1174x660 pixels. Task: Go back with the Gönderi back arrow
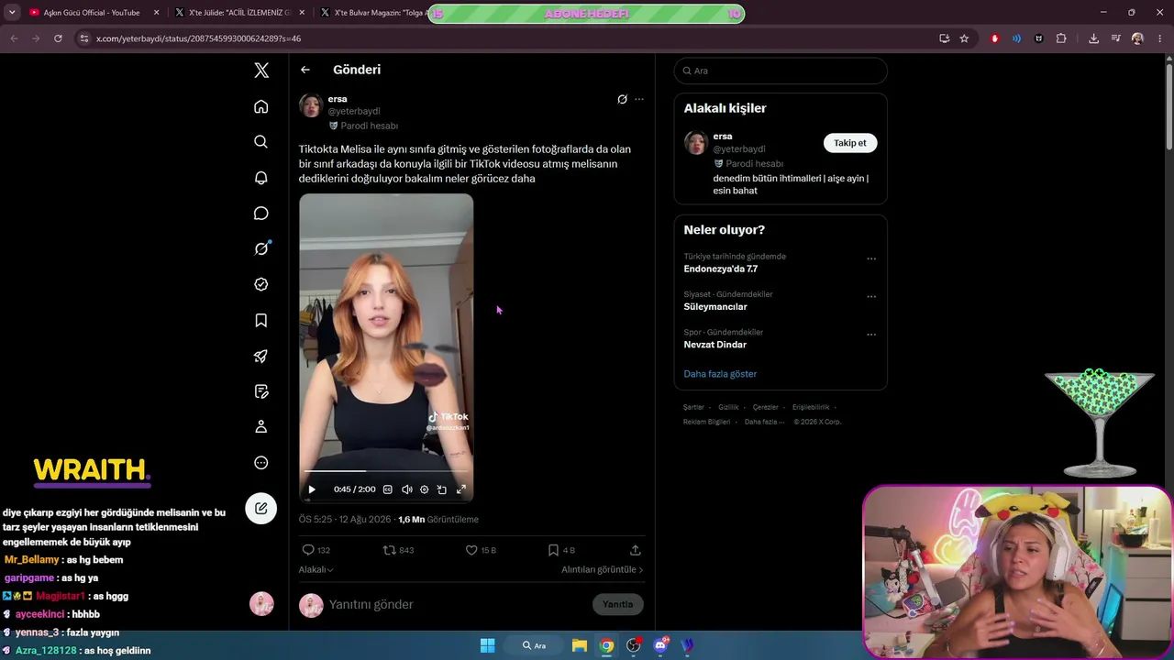click(x=305, y=70)
